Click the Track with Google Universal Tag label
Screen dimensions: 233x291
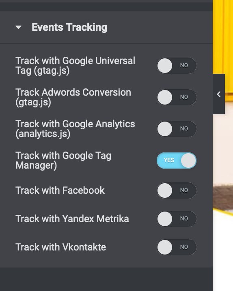pyautogui.click(x=75, y=66)
